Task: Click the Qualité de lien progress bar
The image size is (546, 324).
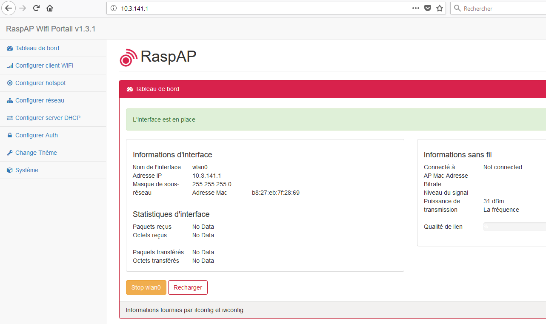Action: (x=515, y=227)
